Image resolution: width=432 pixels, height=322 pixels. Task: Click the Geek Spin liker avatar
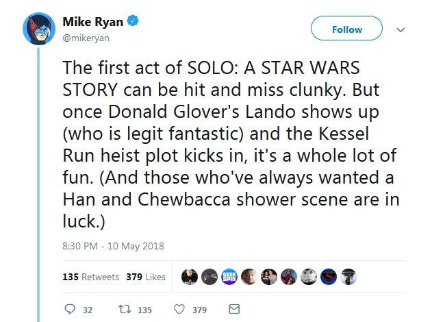(x=231, y=276)
